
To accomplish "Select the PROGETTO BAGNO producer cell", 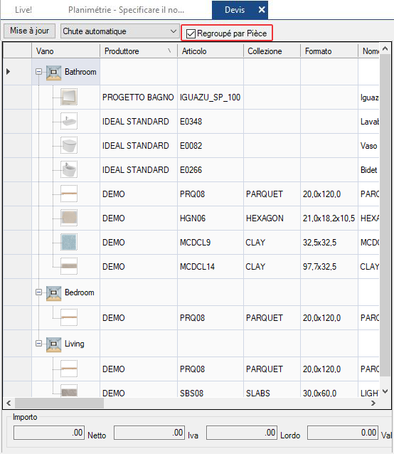I will pos(139,97).
